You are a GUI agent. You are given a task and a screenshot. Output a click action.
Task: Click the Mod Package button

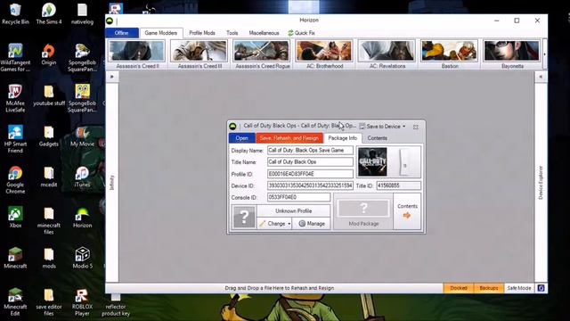tap(363, 212)
